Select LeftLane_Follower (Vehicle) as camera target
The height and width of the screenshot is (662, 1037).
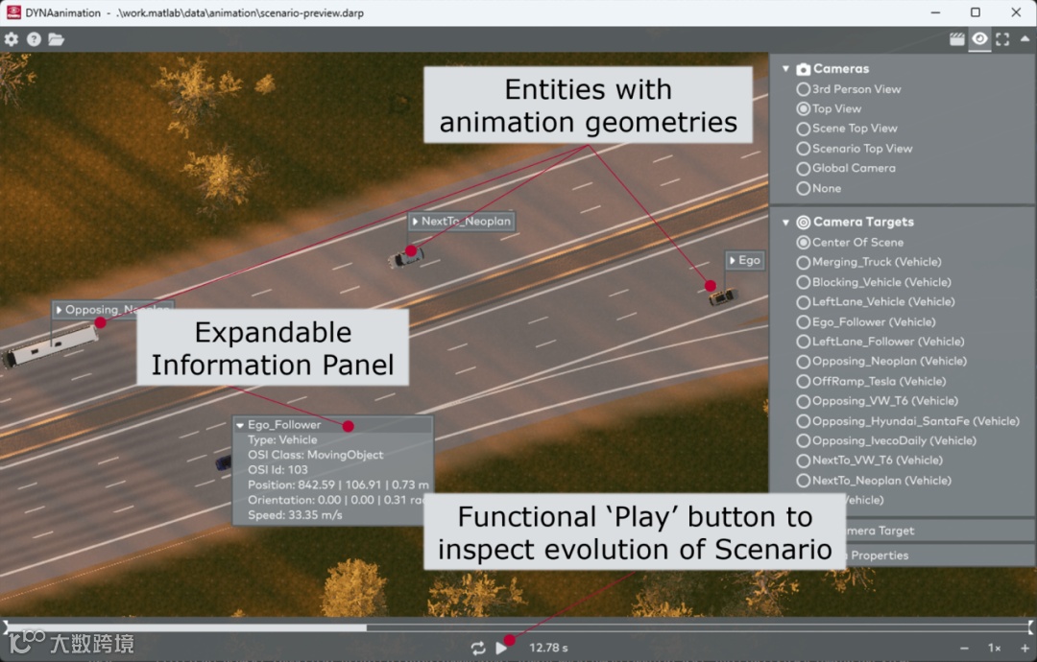[880, 342]
